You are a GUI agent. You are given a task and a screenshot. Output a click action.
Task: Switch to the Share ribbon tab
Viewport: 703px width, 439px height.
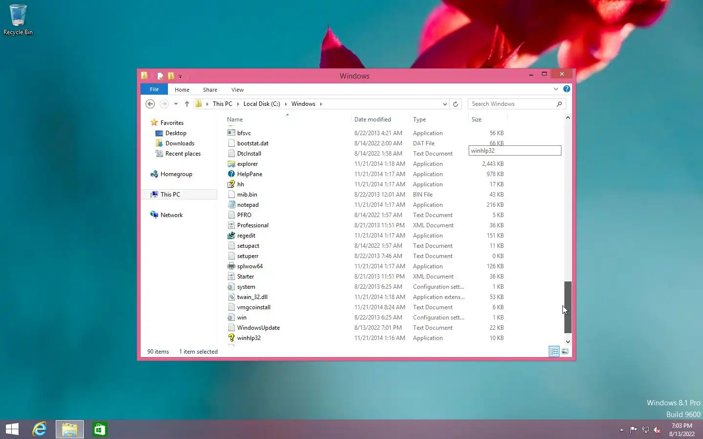(x=210, y=90)
